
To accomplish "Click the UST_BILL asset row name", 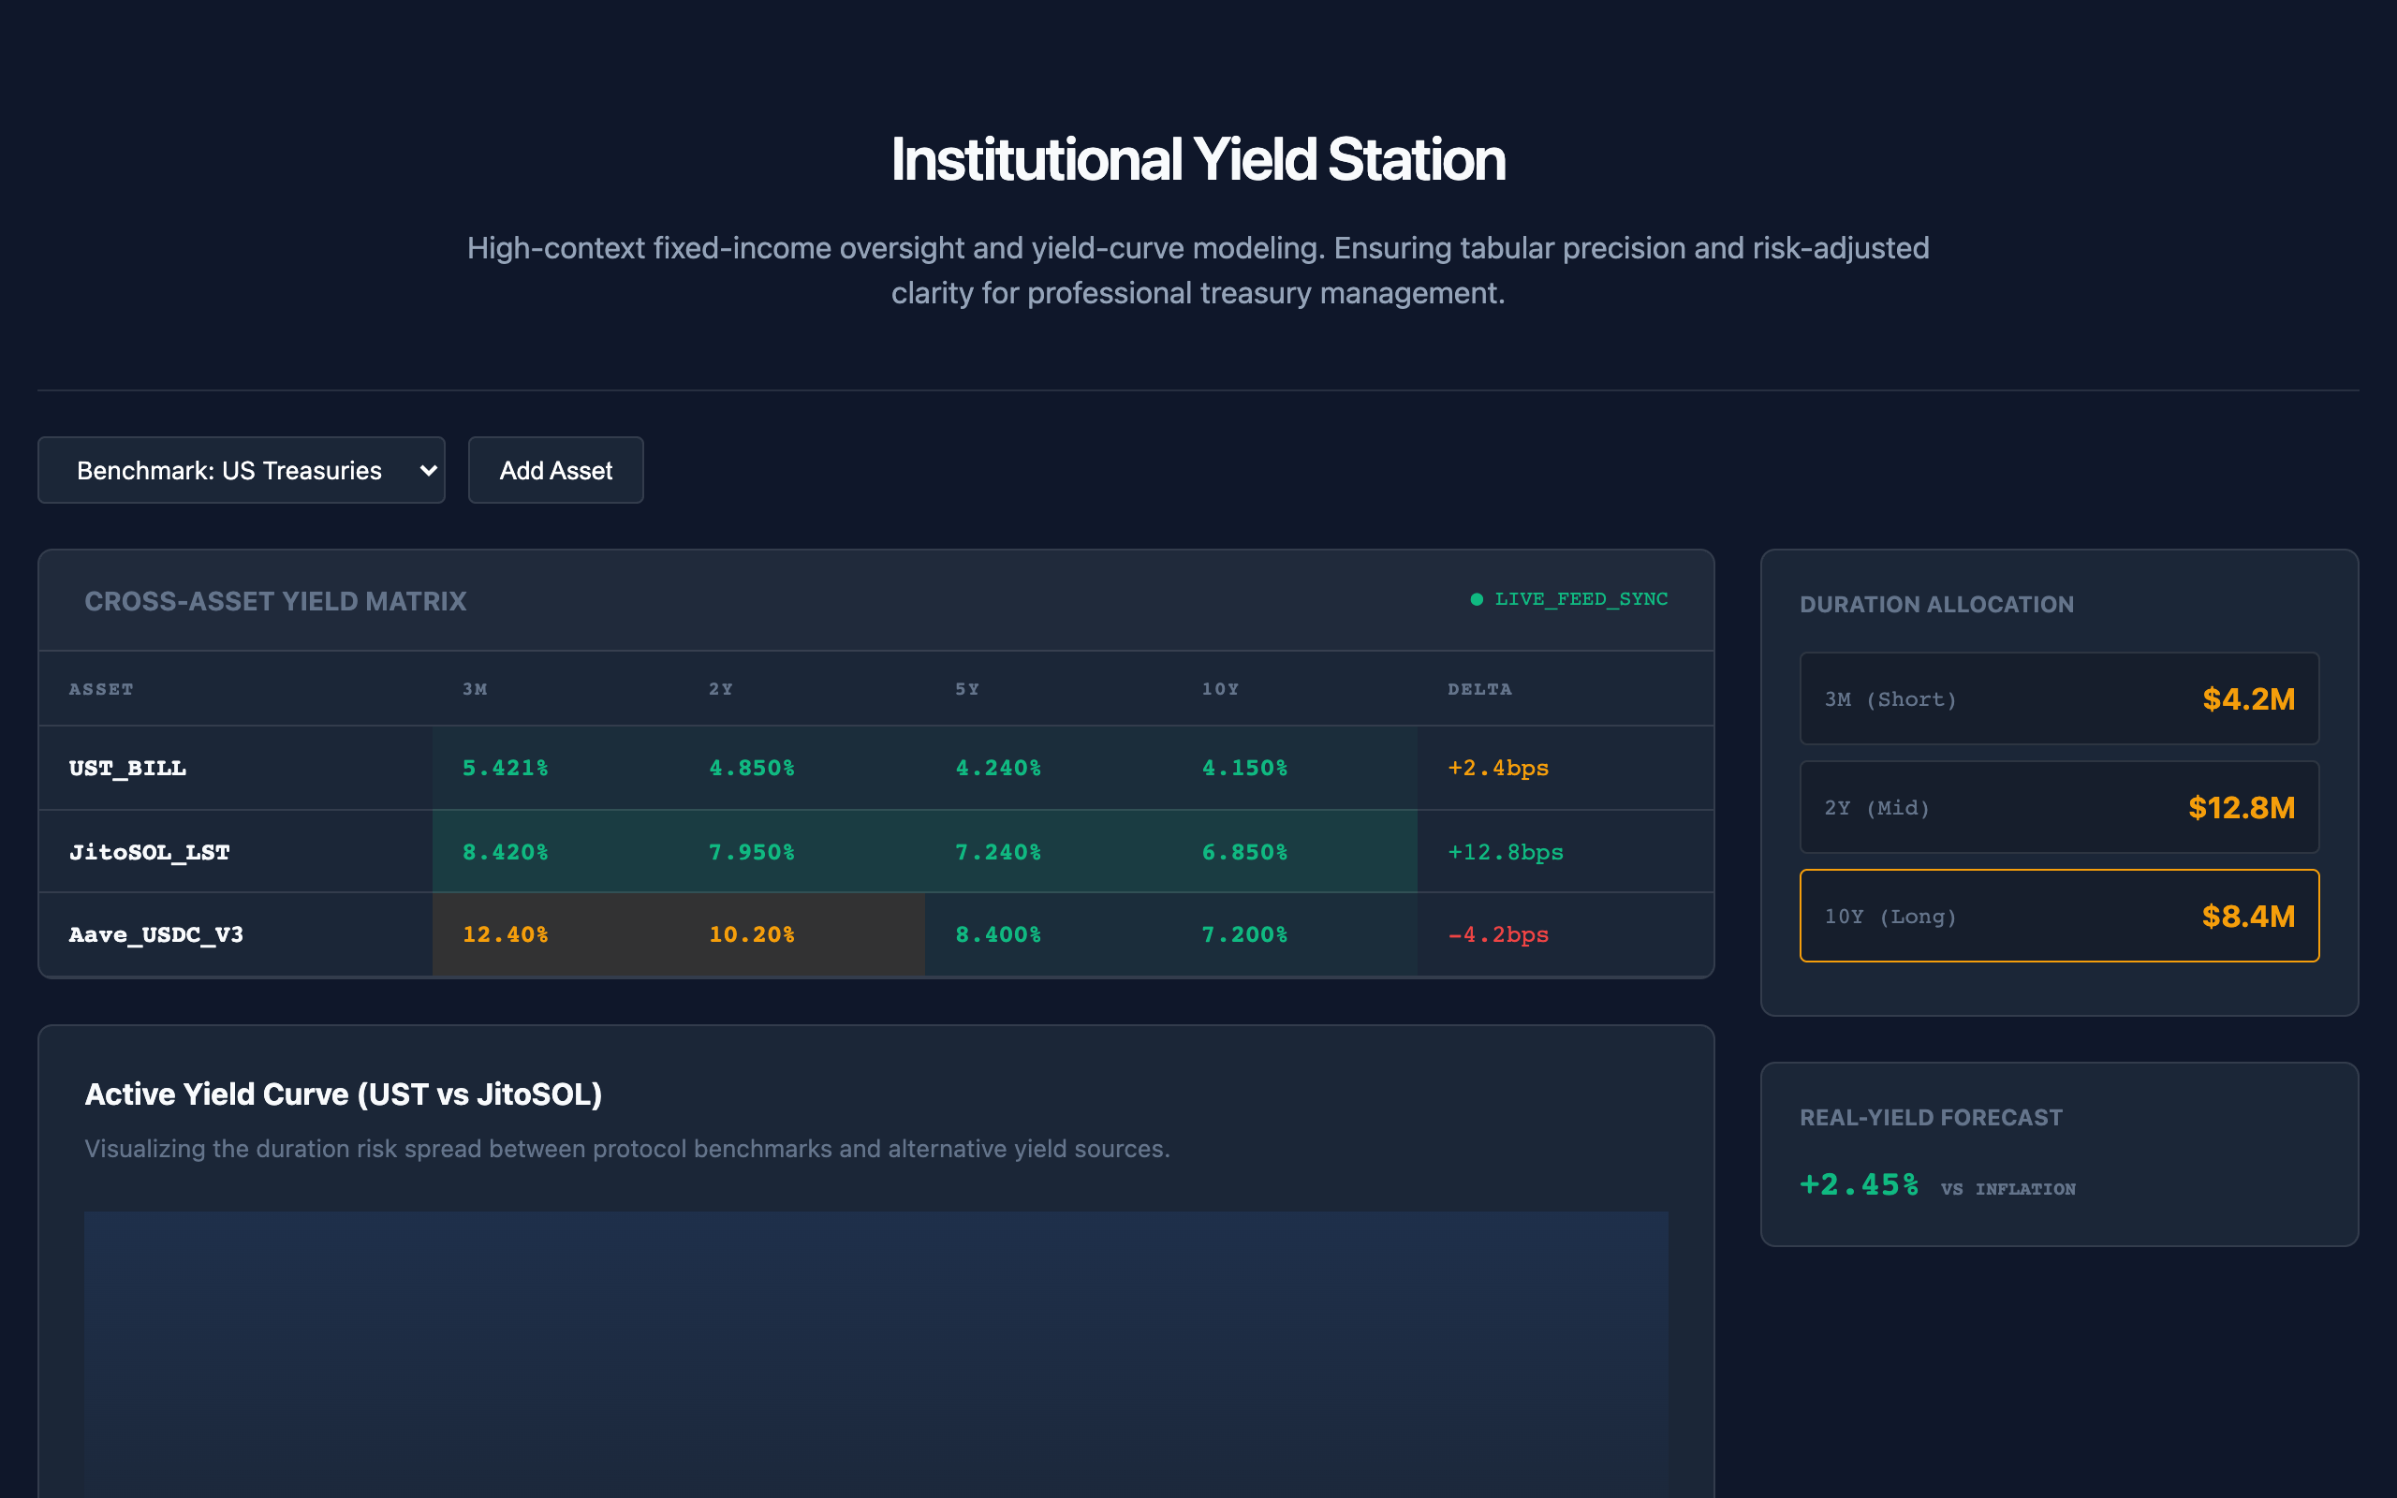I will pos(127,768).
